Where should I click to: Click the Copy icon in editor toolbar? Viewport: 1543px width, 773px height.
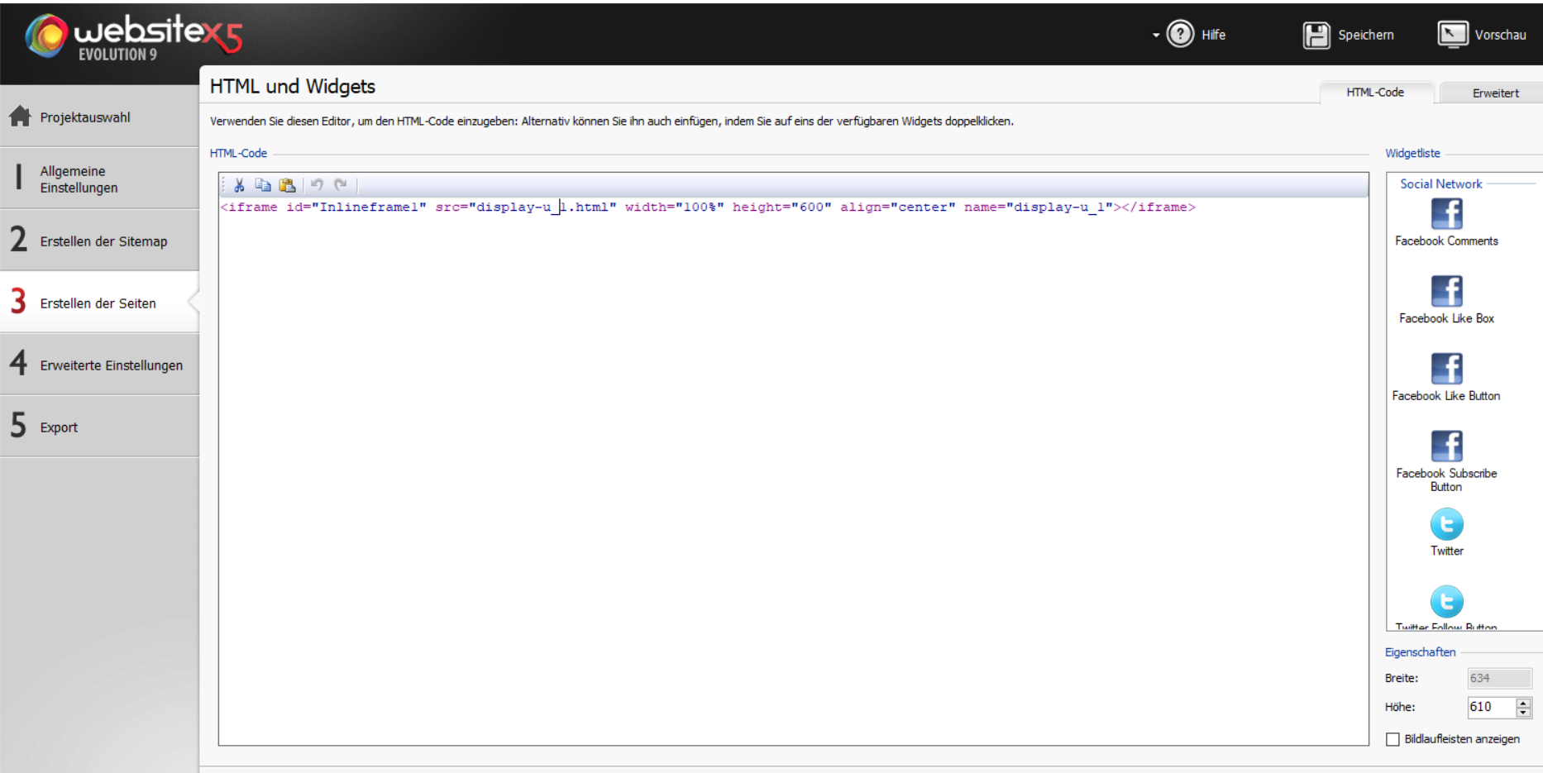(263, 185)
